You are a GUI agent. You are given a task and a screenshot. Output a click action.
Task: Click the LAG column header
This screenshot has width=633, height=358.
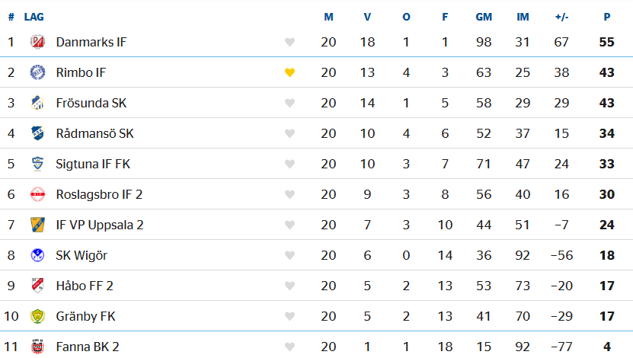click(x=34, y=17)
